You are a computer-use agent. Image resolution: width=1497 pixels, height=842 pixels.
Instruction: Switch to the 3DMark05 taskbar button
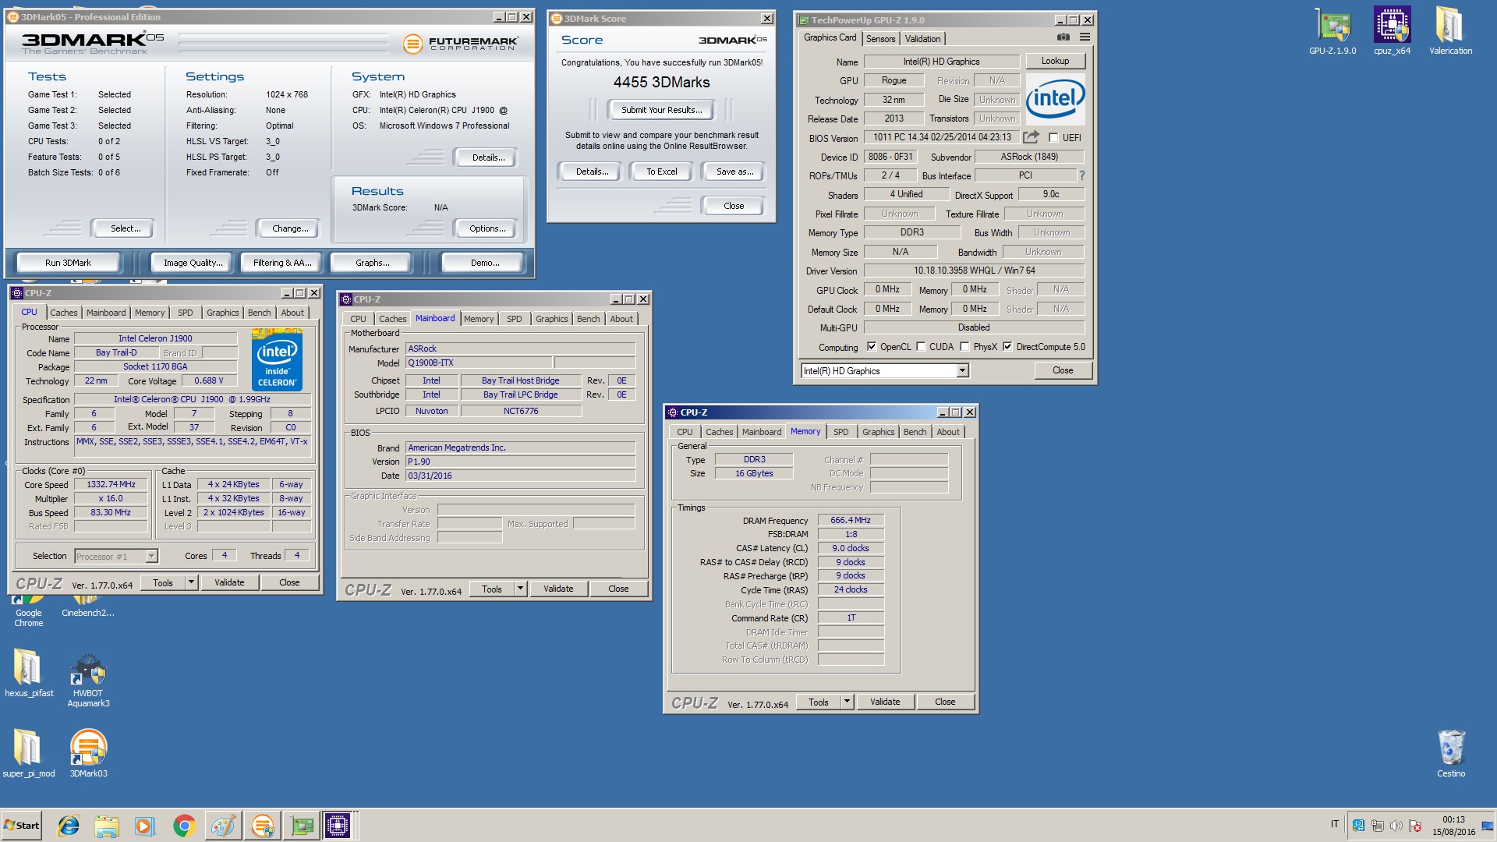click(263, 826)
